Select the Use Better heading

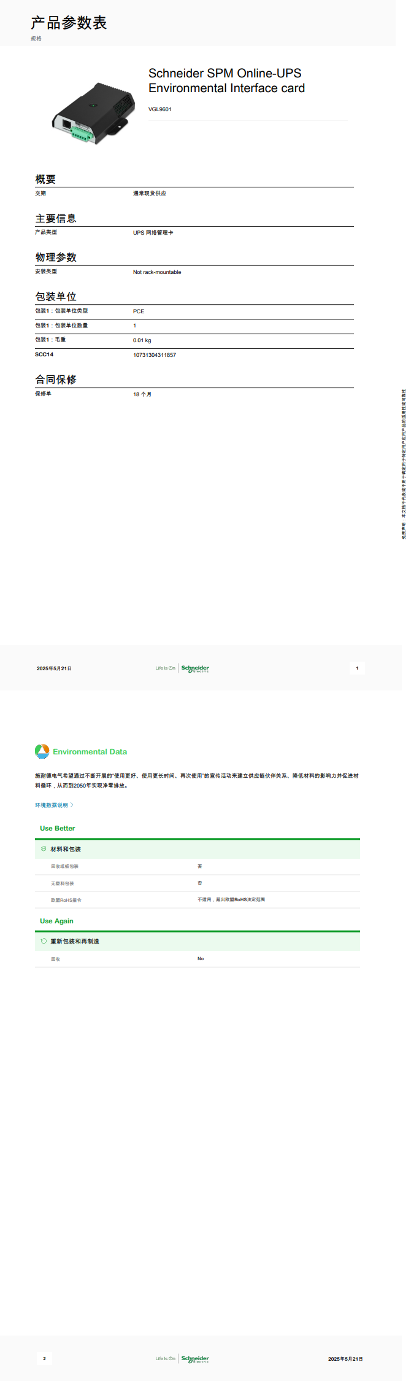tap(58, 828)
